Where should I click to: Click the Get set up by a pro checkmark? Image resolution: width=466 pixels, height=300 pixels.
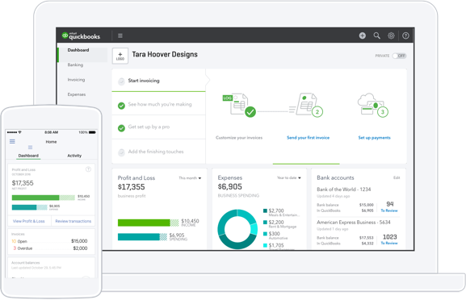point(121,128)
